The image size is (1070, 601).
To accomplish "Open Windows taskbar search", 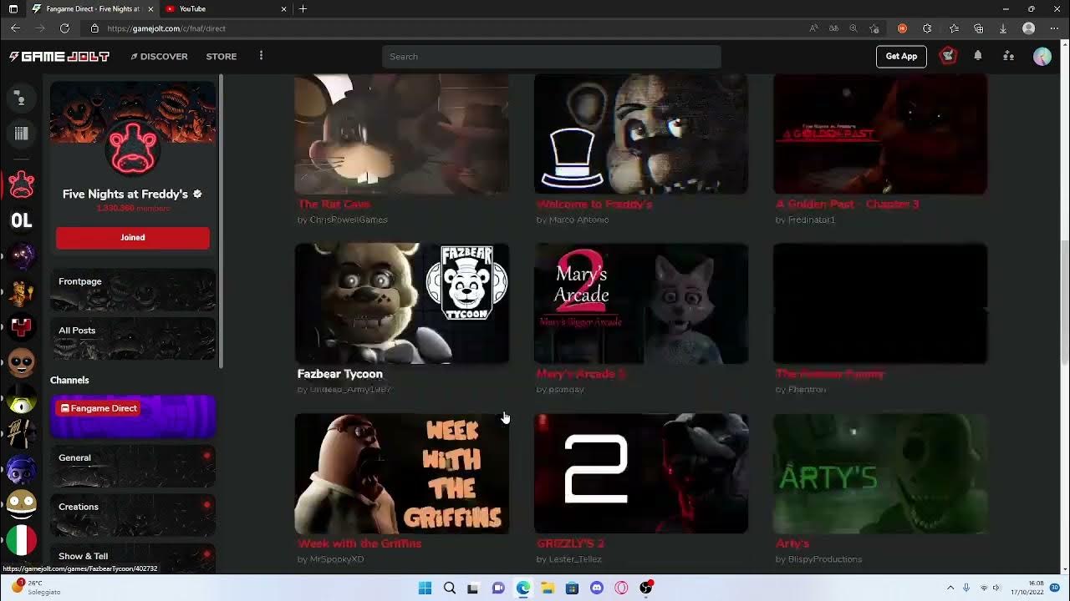I will (450, 588).
